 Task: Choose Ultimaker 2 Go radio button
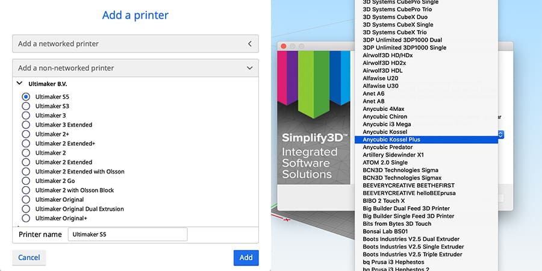click(26, 181)
